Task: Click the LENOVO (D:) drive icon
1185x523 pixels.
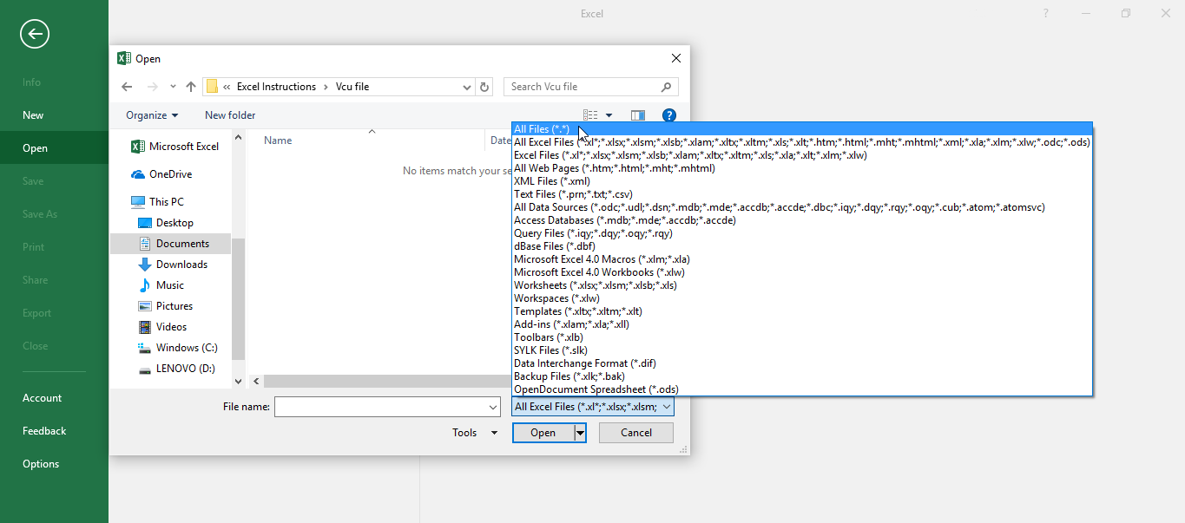Action: click(x=145, y=369)
